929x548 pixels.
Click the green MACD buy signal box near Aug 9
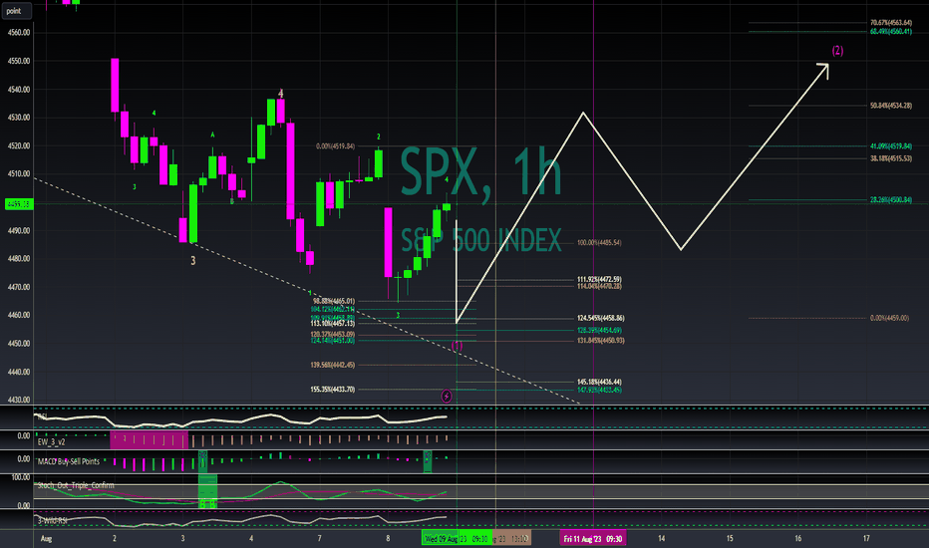[x=428, y=461]
